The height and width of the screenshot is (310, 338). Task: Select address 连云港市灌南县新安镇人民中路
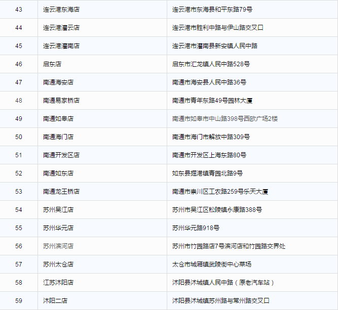click(215, 46)
